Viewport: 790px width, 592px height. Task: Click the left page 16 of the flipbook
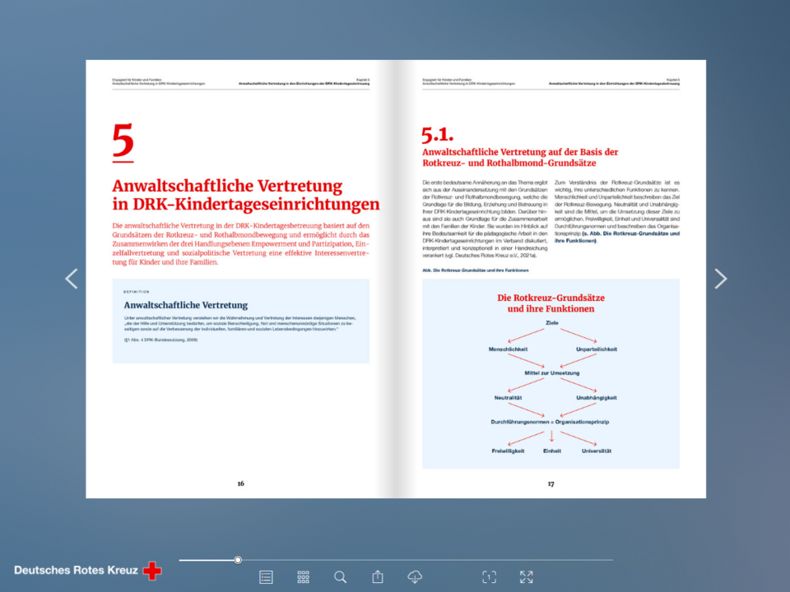240,395
